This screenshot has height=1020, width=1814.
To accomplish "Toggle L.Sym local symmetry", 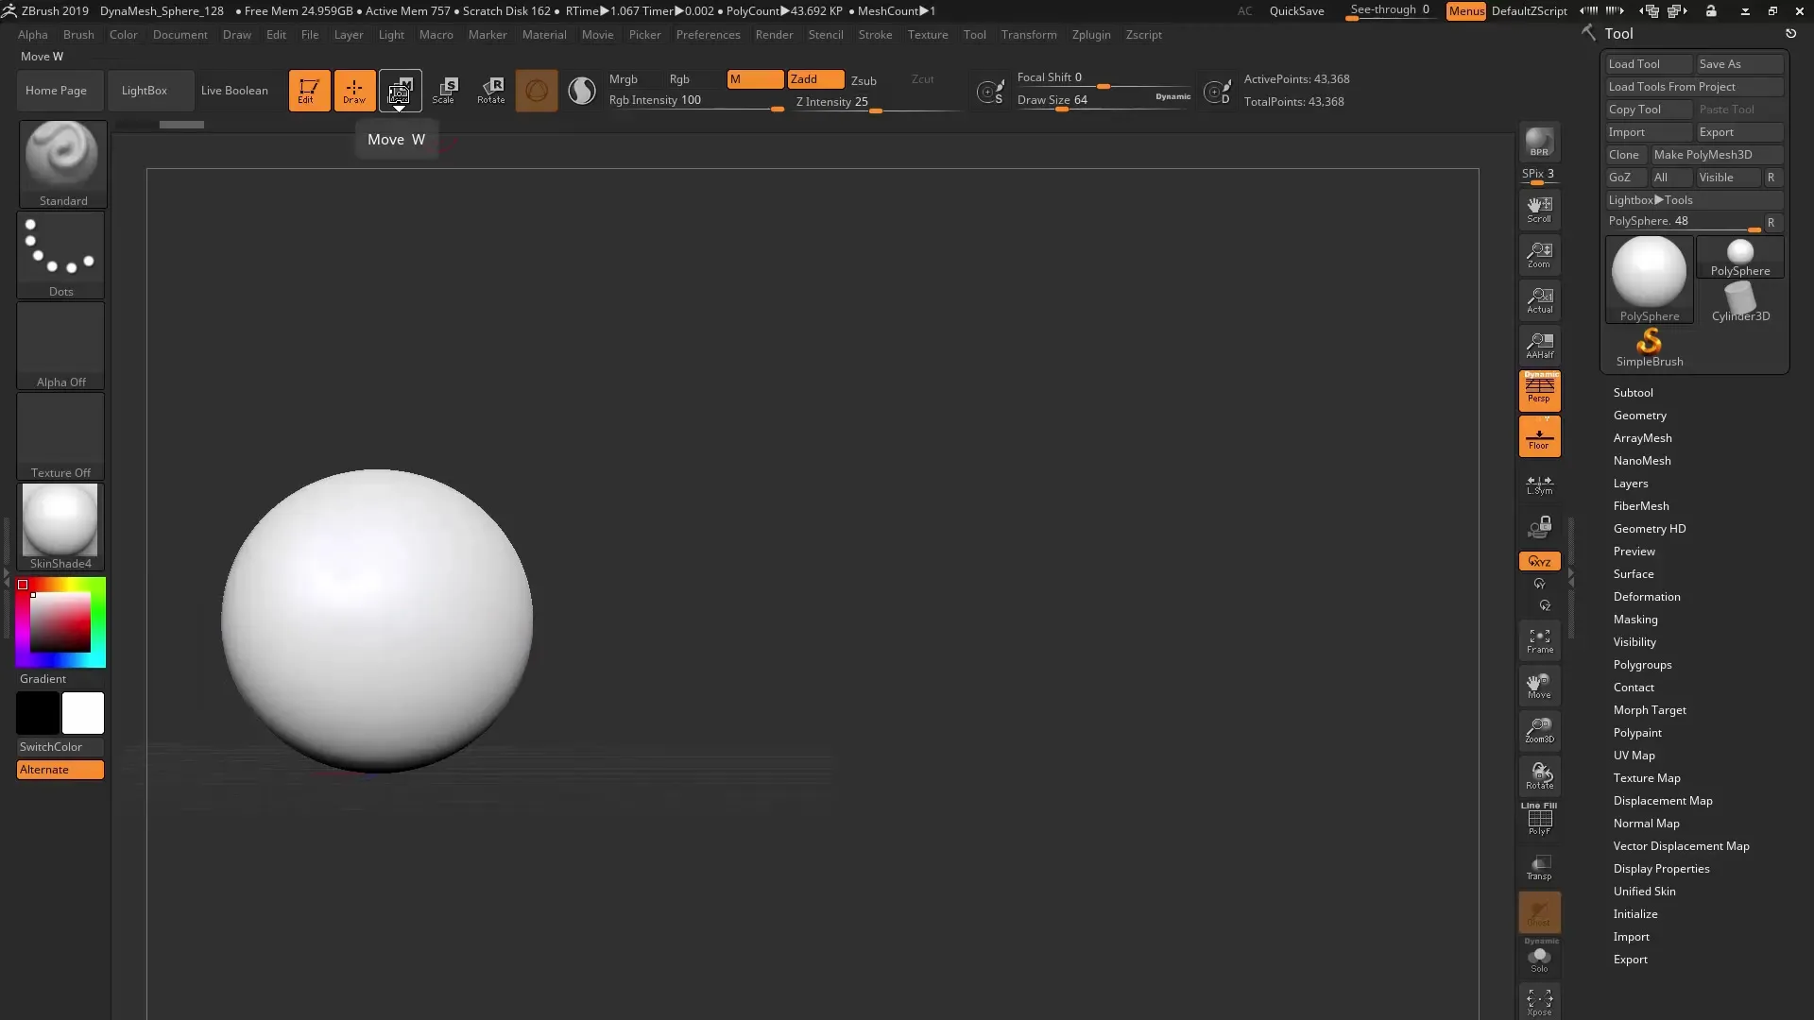I will pyautogui.click(x=1539, y=484).
